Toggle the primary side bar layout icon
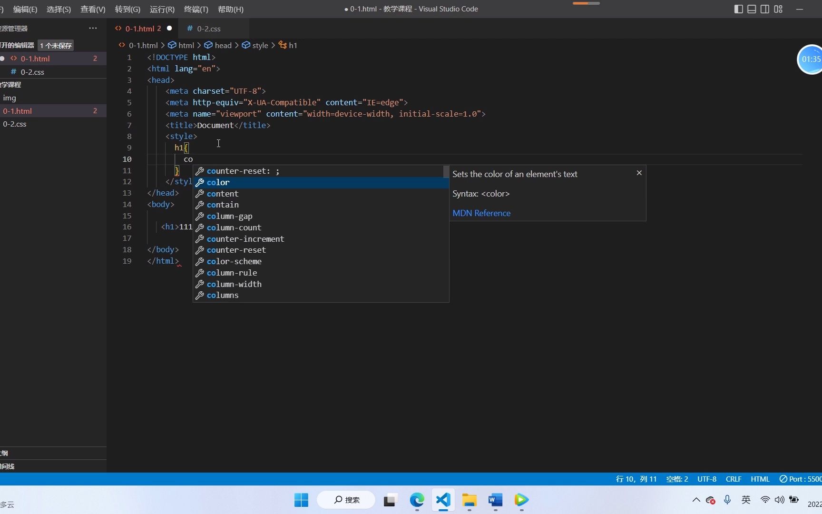This screenshot has width=822, height=514. coord(738,9)
